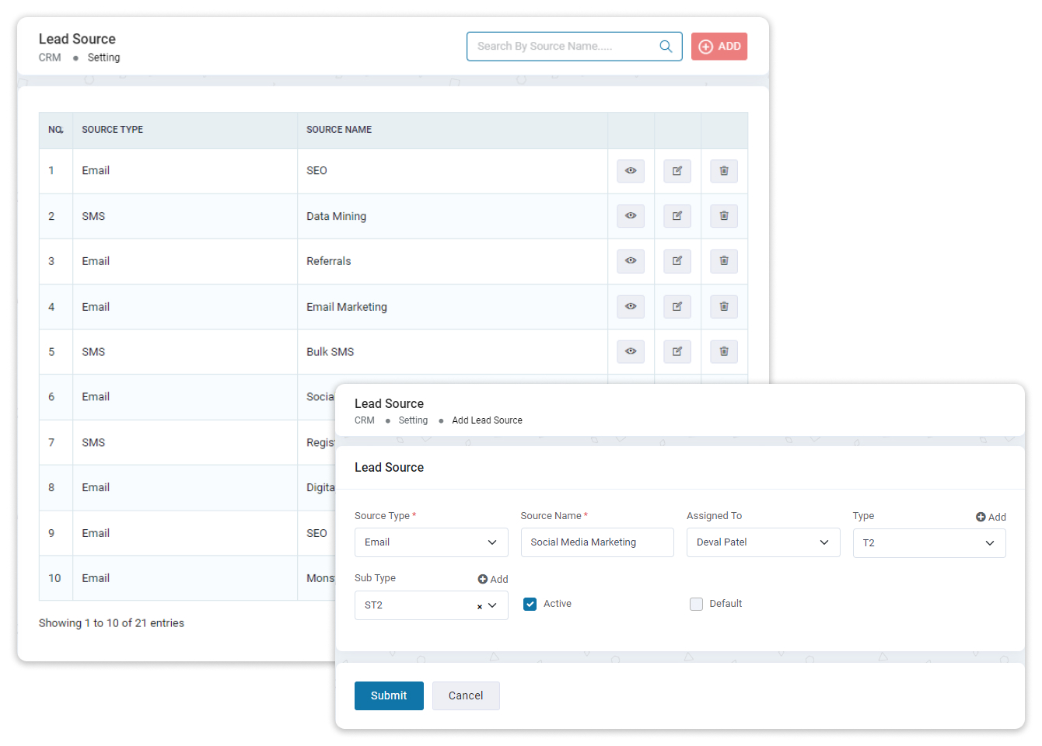Delete the Bulk SMS lead source
This screenshot has width=1042, height=746.
point(724,352)
